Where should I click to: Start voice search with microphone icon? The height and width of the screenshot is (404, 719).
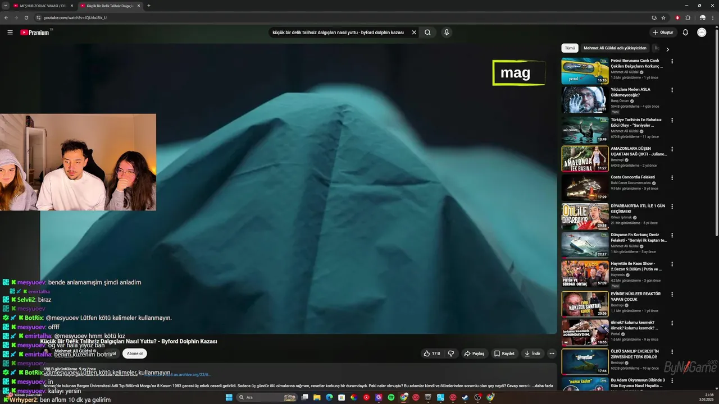click(447, 33)
